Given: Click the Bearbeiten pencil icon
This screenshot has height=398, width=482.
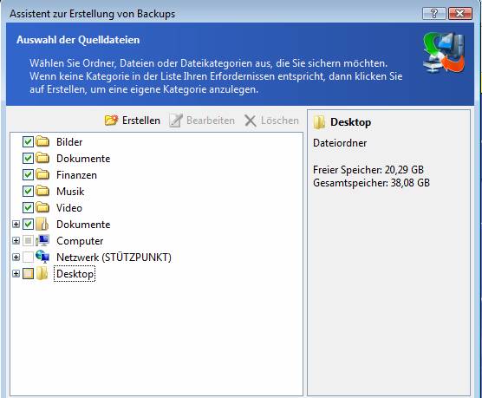Looking at the screenshot, I should [176, 121].
